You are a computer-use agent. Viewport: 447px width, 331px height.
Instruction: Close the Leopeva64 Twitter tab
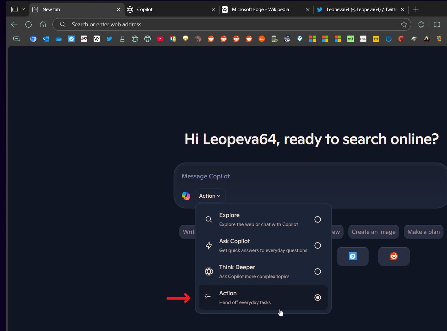click(x=403, y=10)
